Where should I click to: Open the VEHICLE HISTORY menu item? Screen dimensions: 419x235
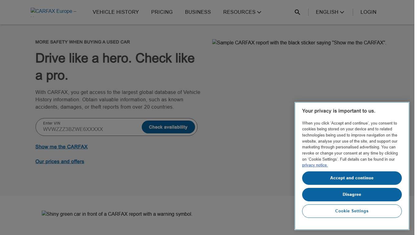116,12
